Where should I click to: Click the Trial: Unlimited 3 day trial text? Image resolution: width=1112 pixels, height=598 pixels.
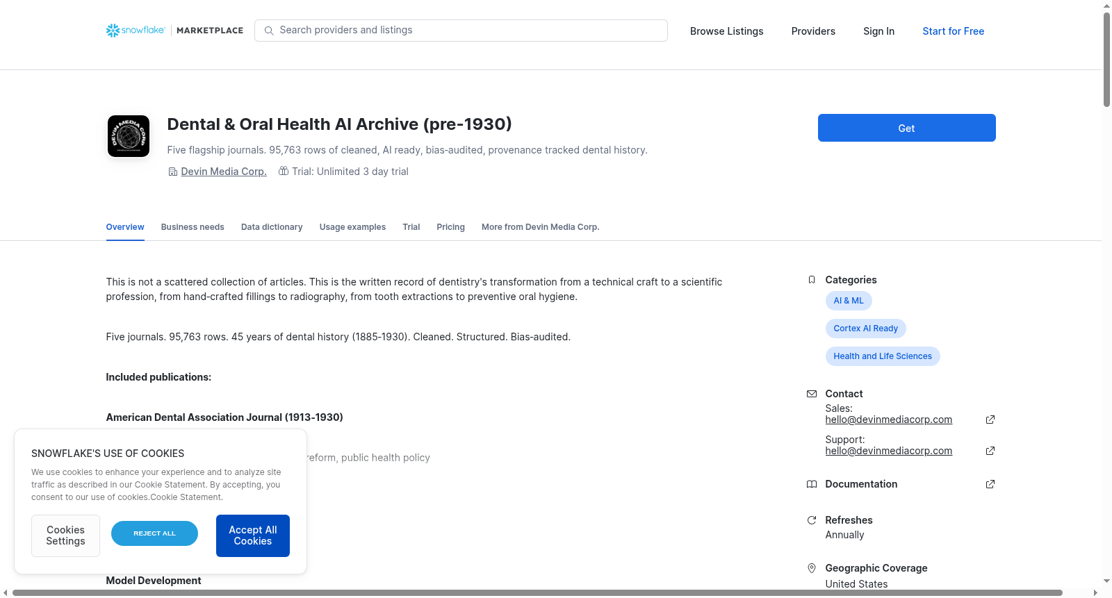pos(350,172)
